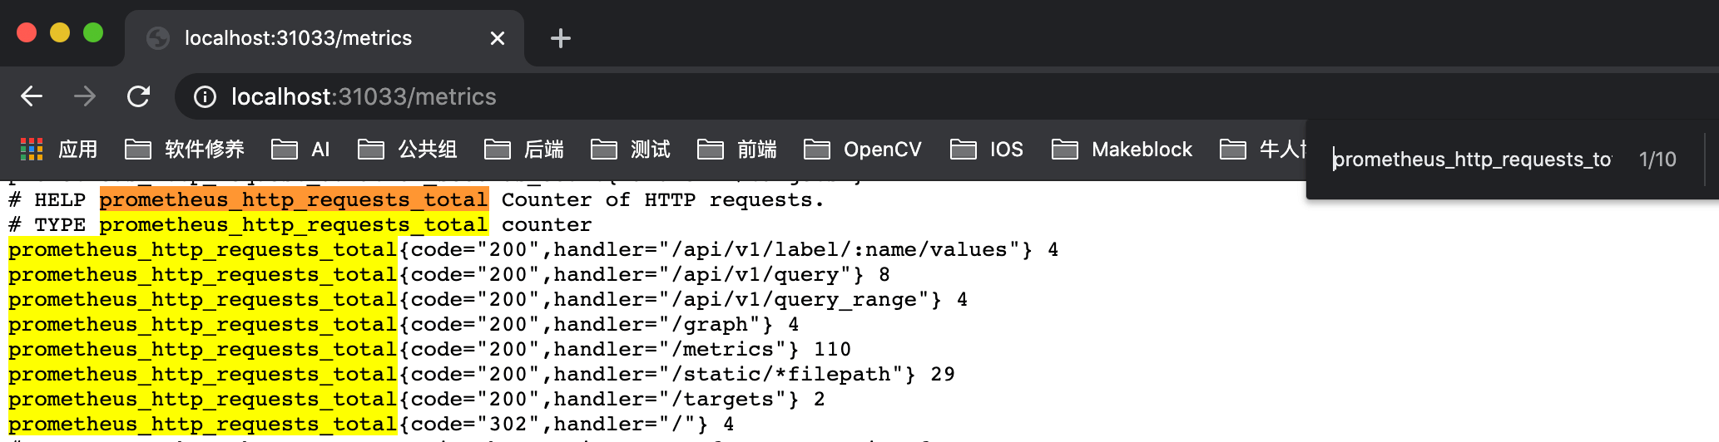Click the handler="/graph" metric row
Image resolution: width=1719 pixels, height=442 pixels.
coord(404,325)
